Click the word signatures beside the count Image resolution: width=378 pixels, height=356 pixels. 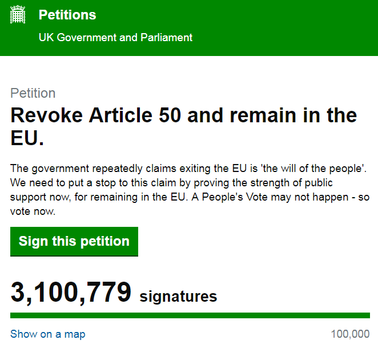click(x=178, y=297)
